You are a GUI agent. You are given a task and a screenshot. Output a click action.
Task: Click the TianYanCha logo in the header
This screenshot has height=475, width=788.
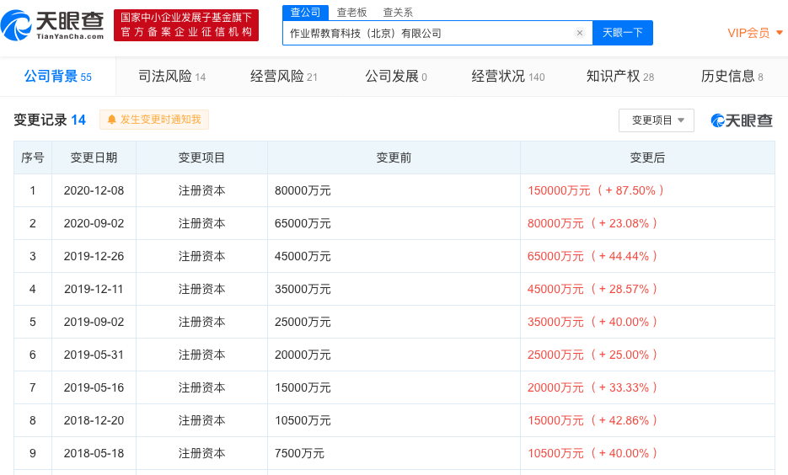click(x=53, y=25)
